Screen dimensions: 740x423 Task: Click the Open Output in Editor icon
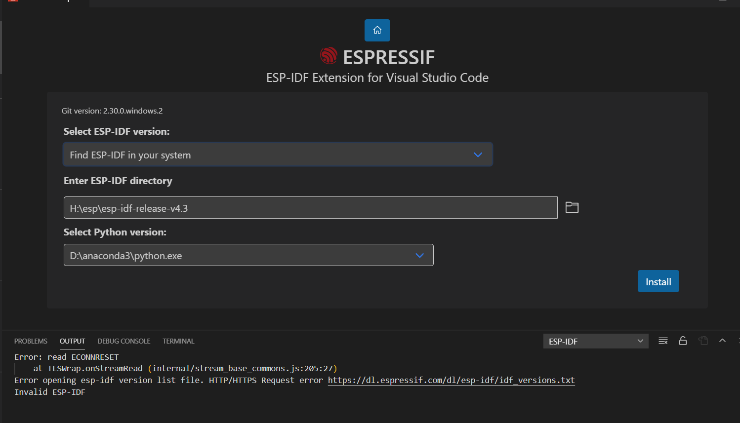(x=702, y=341)
